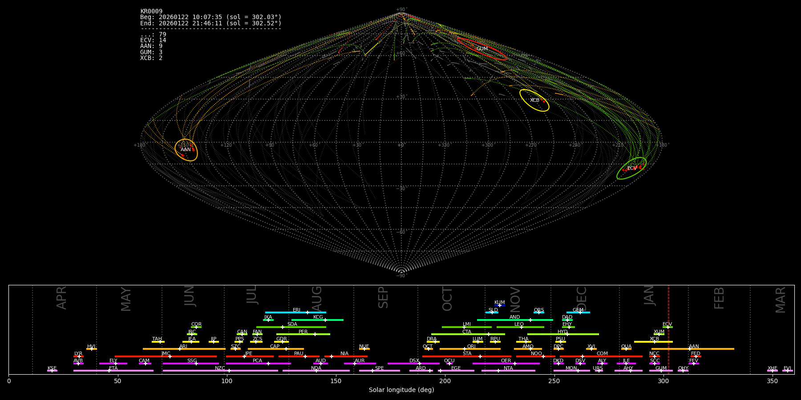Select the 'GUM: 3' count in legend
This screenshot has height=400, width=801.
click(x=151, y=52)
